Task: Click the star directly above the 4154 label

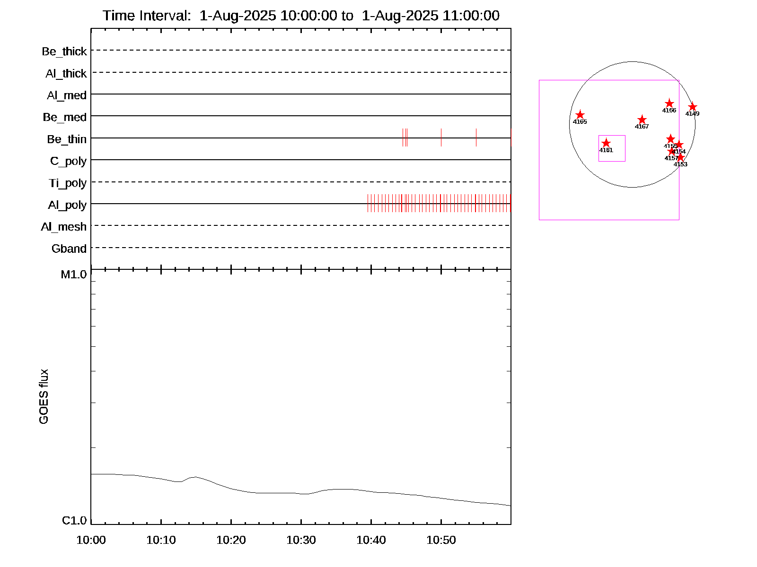Action: [679, 145]
